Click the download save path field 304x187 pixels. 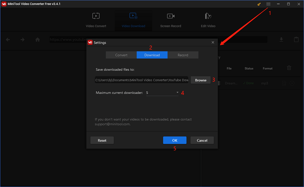point(142,80)
